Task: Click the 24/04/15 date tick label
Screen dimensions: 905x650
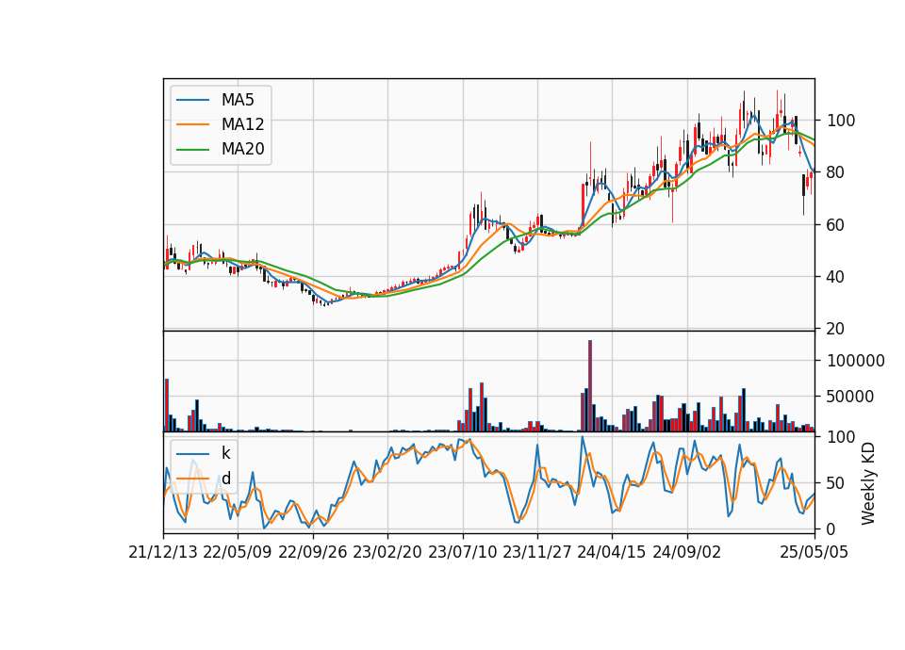Action: [x=612, y=552]
